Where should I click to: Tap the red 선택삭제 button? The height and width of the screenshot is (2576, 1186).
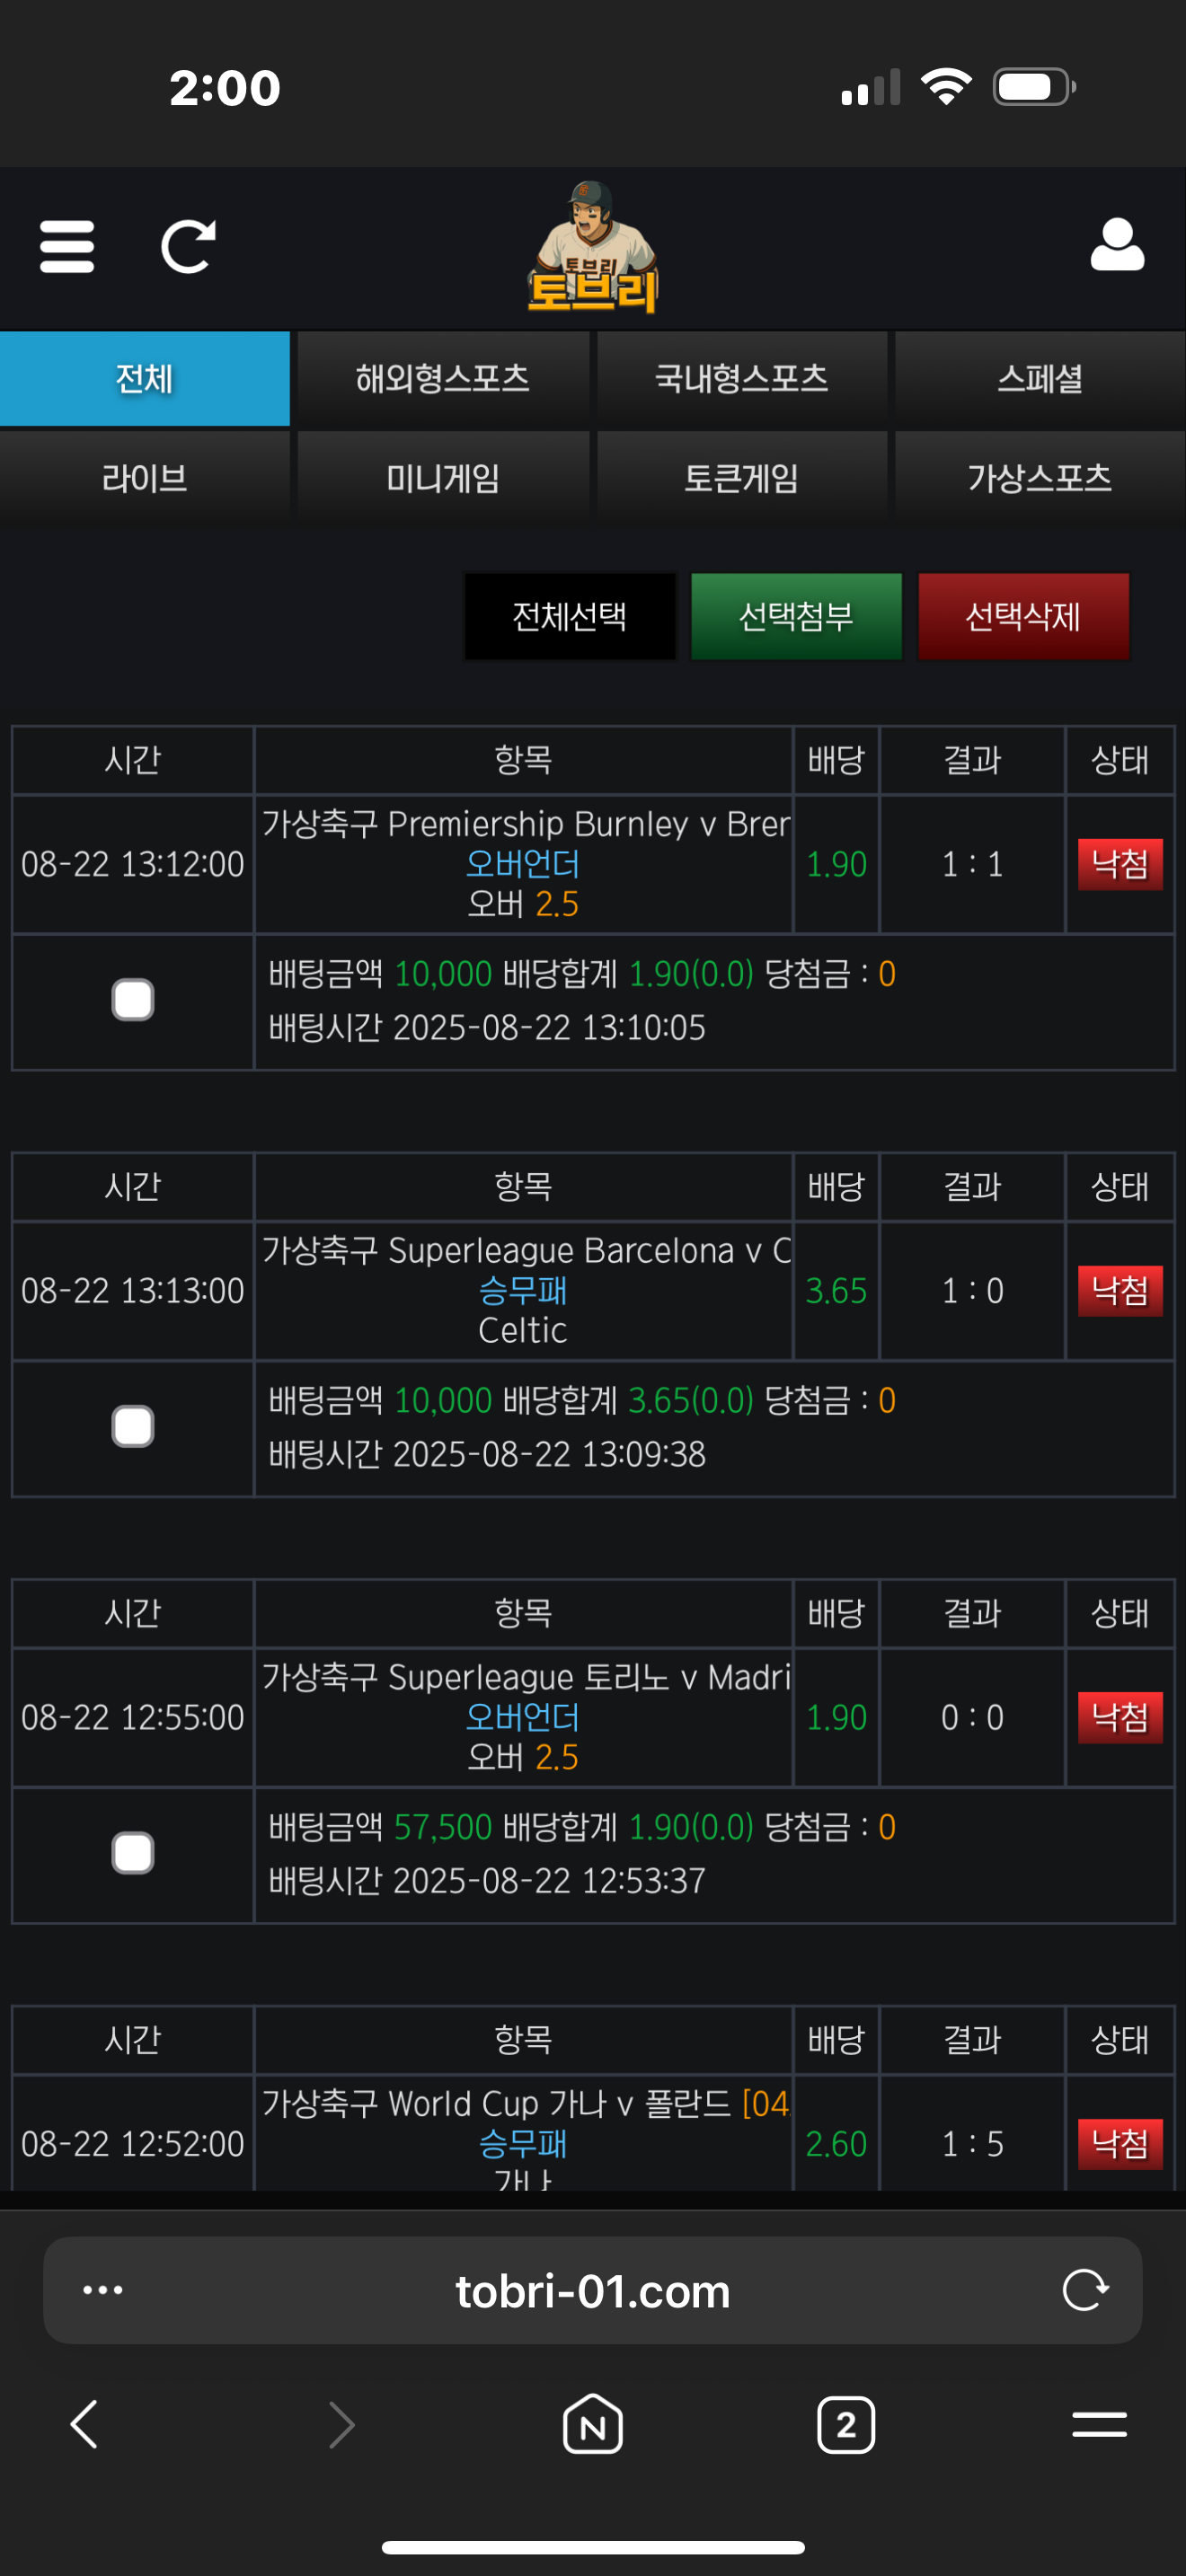pos(1023,616)
